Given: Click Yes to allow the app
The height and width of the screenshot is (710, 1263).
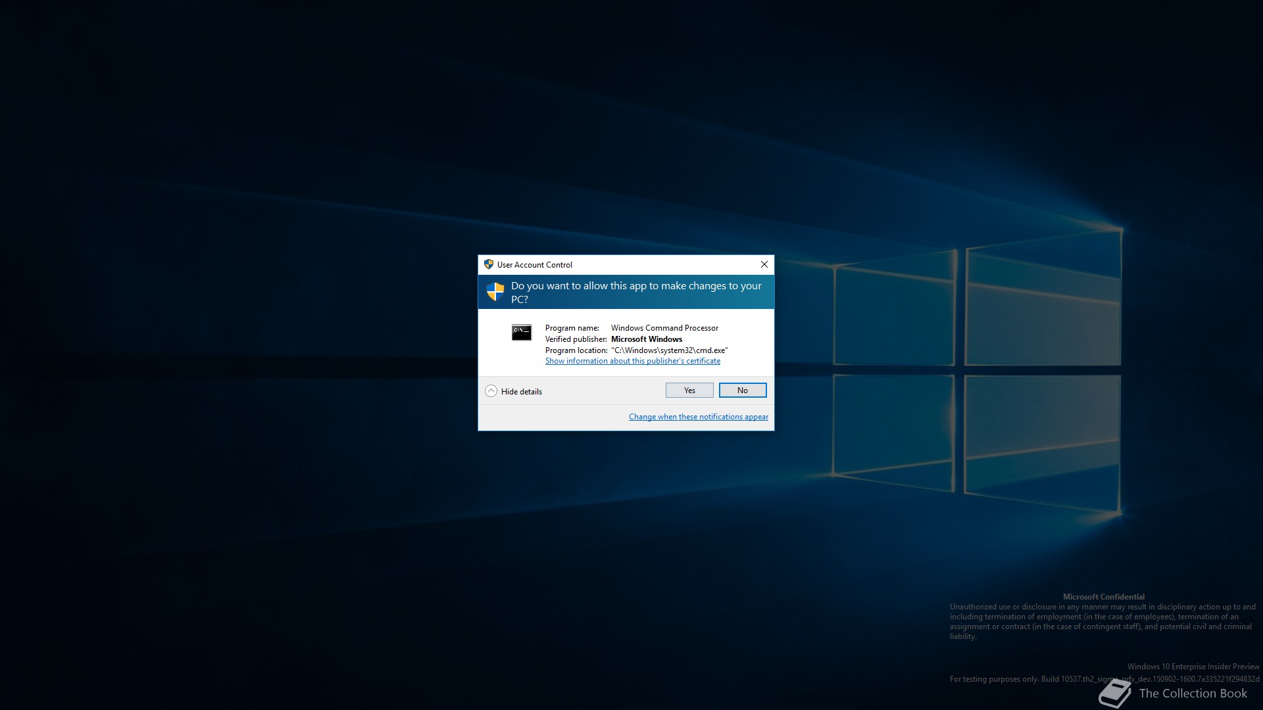Looking at the screenshot, I should point(689,390).
